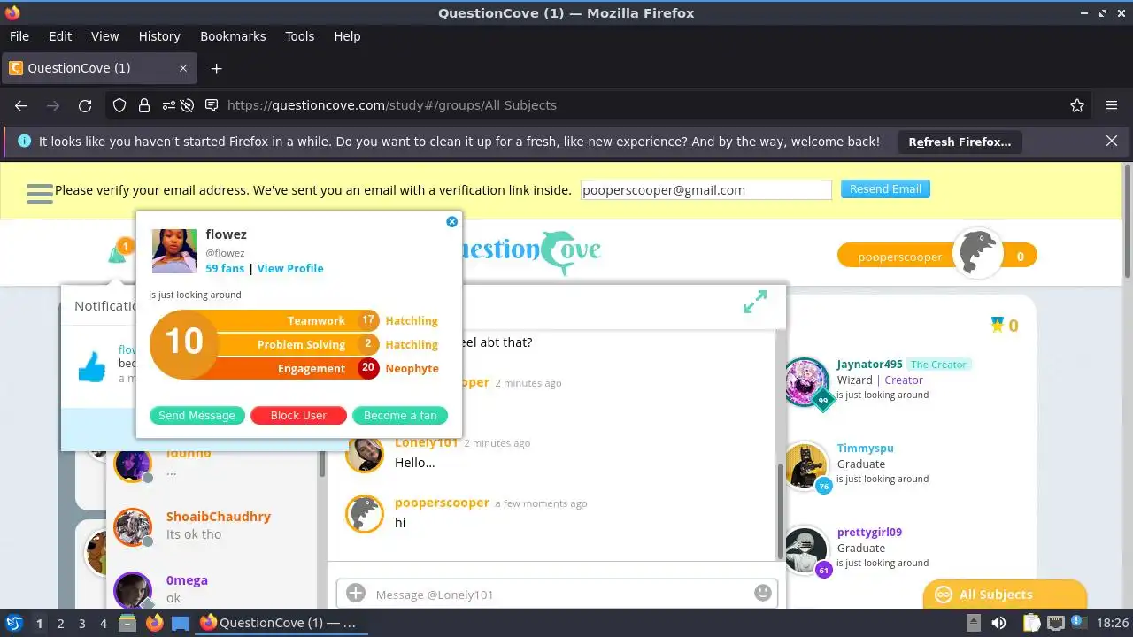
Task: Click Become a fan button
Action: coord(400,415)
